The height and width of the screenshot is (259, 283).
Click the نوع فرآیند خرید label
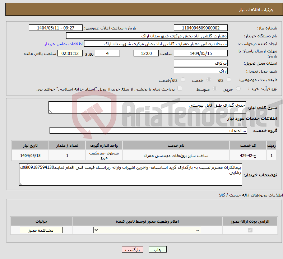pyautogui.click(x=263, y=89)
